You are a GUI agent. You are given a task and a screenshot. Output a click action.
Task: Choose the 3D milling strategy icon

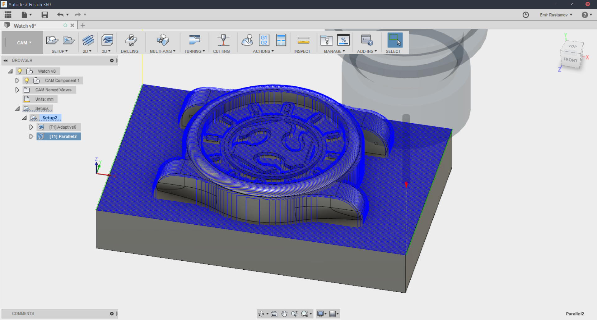(107, 40)
